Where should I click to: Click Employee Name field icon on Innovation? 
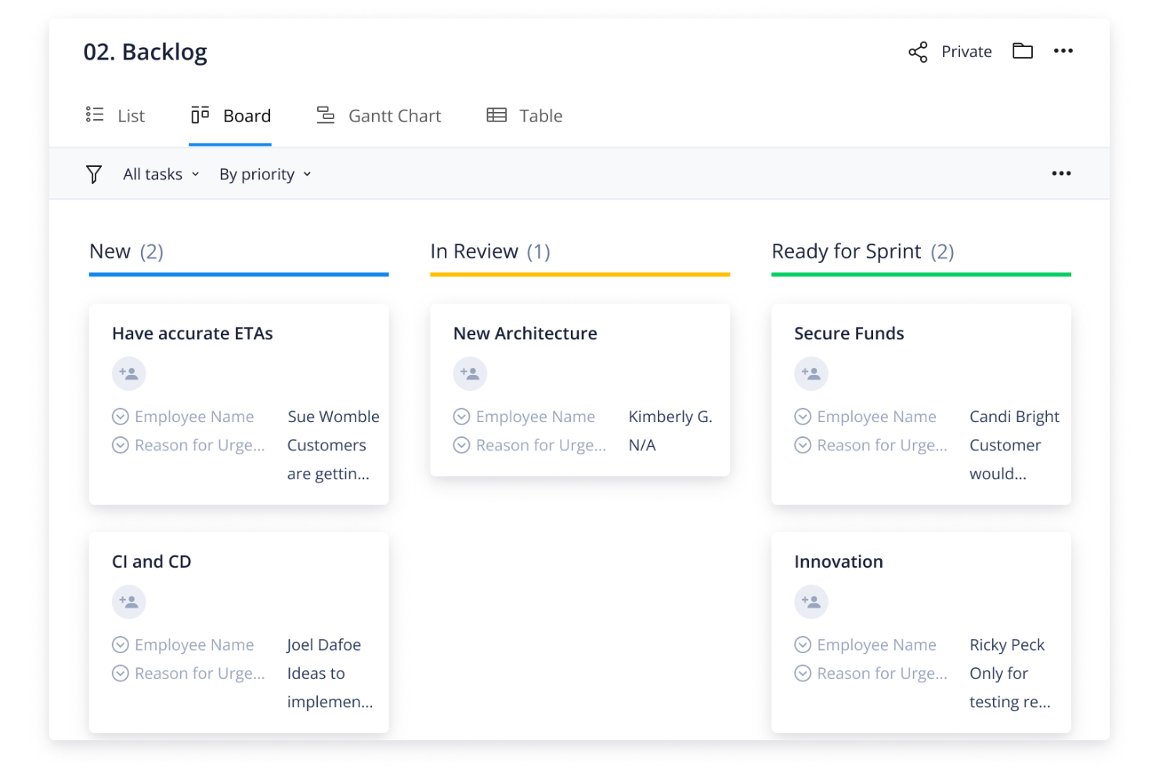click(803, 645)
